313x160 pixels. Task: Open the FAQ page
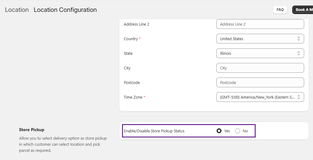pyautogui.click(x=280, y=10)
